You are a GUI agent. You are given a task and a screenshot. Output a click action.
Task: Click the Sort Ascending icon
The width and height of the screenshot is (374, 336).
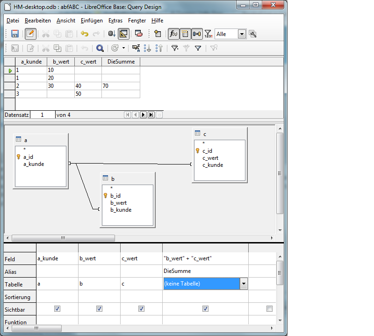[x=147, y=48]
